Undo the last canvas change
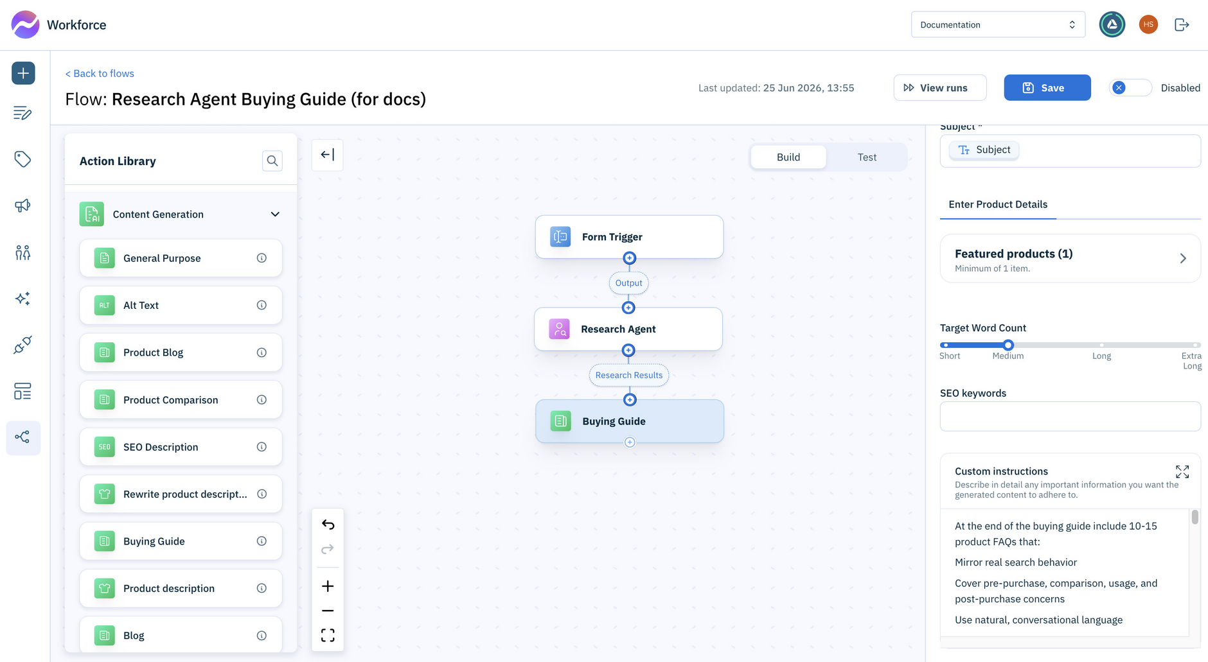Screen dimensions: 1208x662 (328, 525)
